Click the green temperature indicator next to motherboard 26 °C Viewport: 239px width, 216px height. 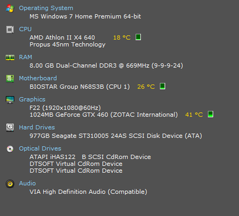pyautogui.click(x=163, y=86)
